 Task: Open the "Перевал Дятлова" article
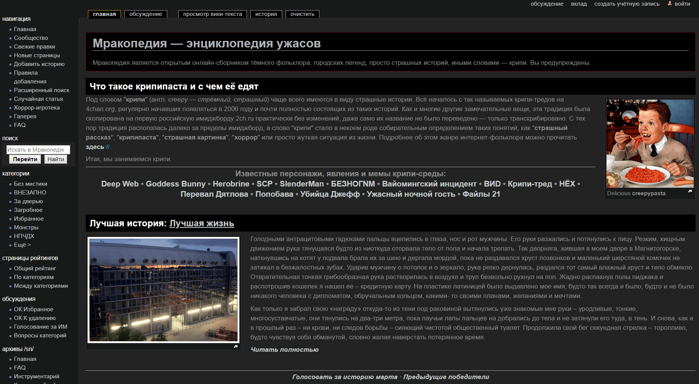coord(214,194)
